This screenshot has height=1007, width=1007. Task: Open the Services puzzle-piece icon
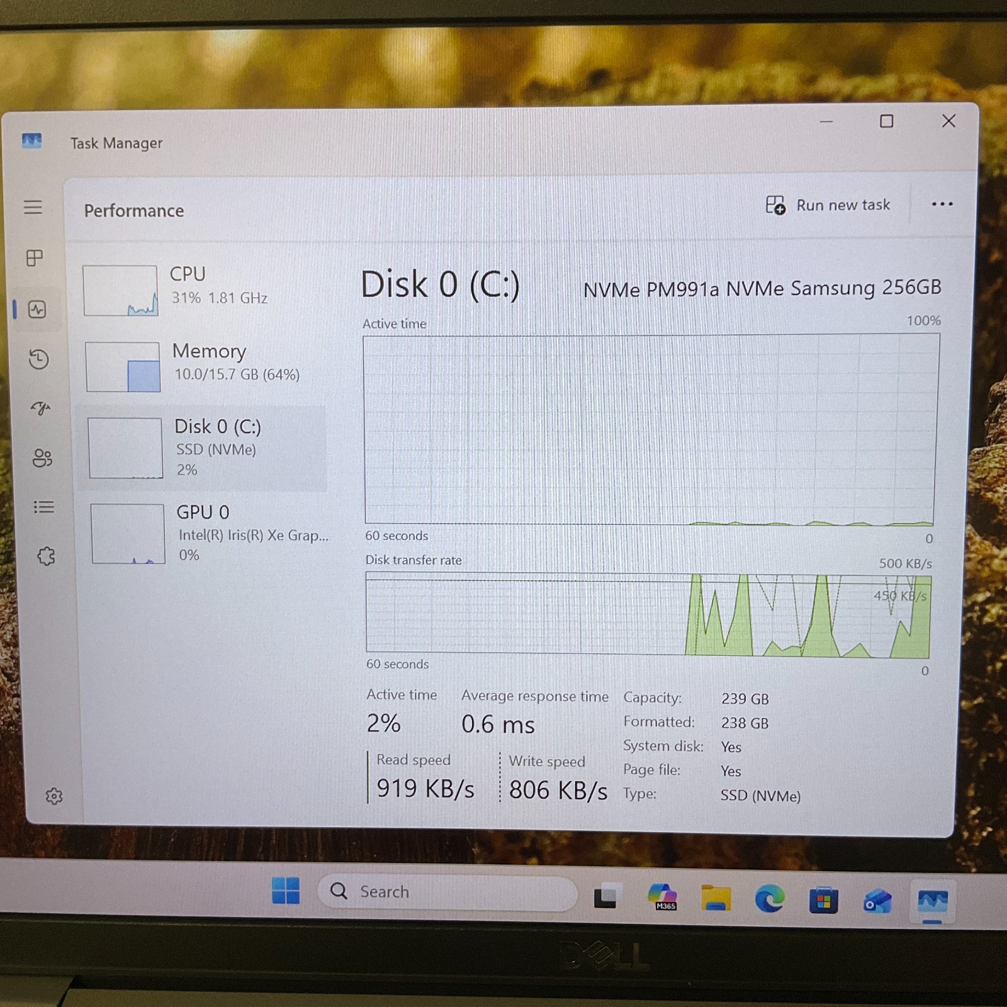46,556
